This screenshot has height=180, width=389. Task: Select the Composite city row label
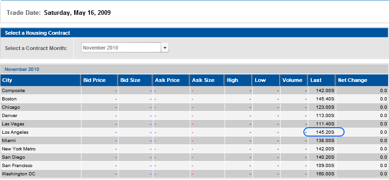(x=13, y=91)
